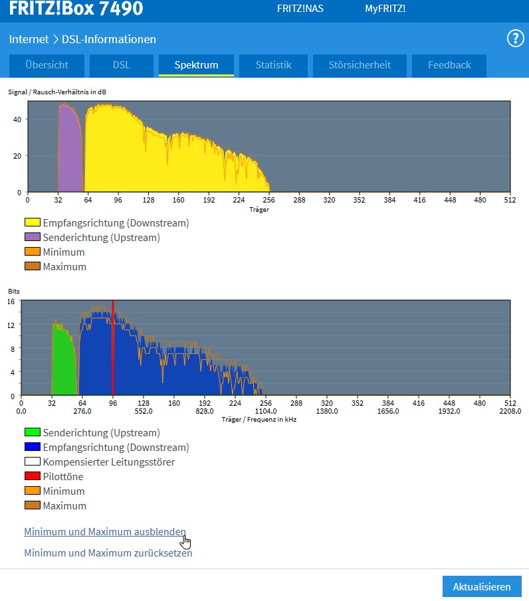The image size is (529, 601).
Task: Open the help question mark icon
Action: click(515, 39)
